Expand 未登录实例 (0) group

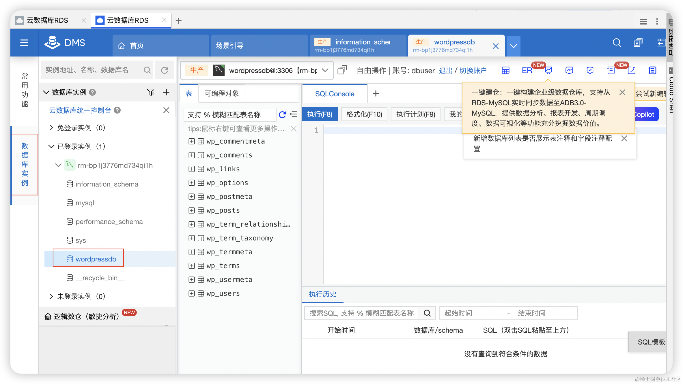click(51, 296)
